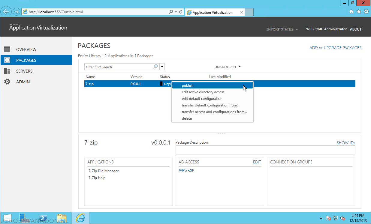Show hidden tray icons arrow

click(321, 218)
